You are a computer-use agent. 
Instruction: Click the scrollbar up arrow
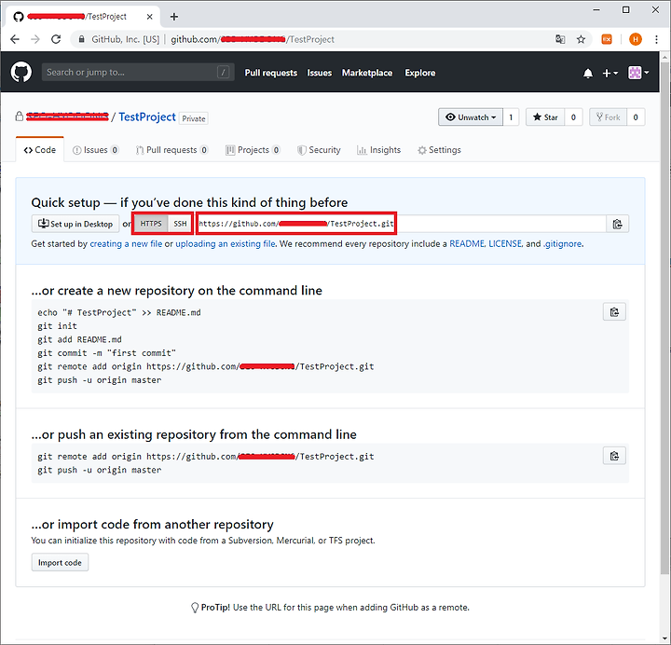[x=664, y=57]
